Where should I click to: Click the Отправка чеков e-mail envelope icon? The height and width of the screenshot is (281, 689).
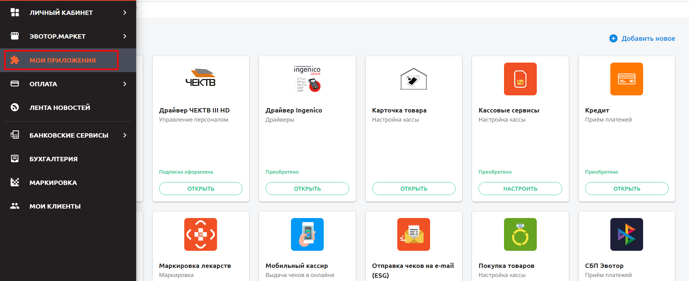click(x=413, y=234)
